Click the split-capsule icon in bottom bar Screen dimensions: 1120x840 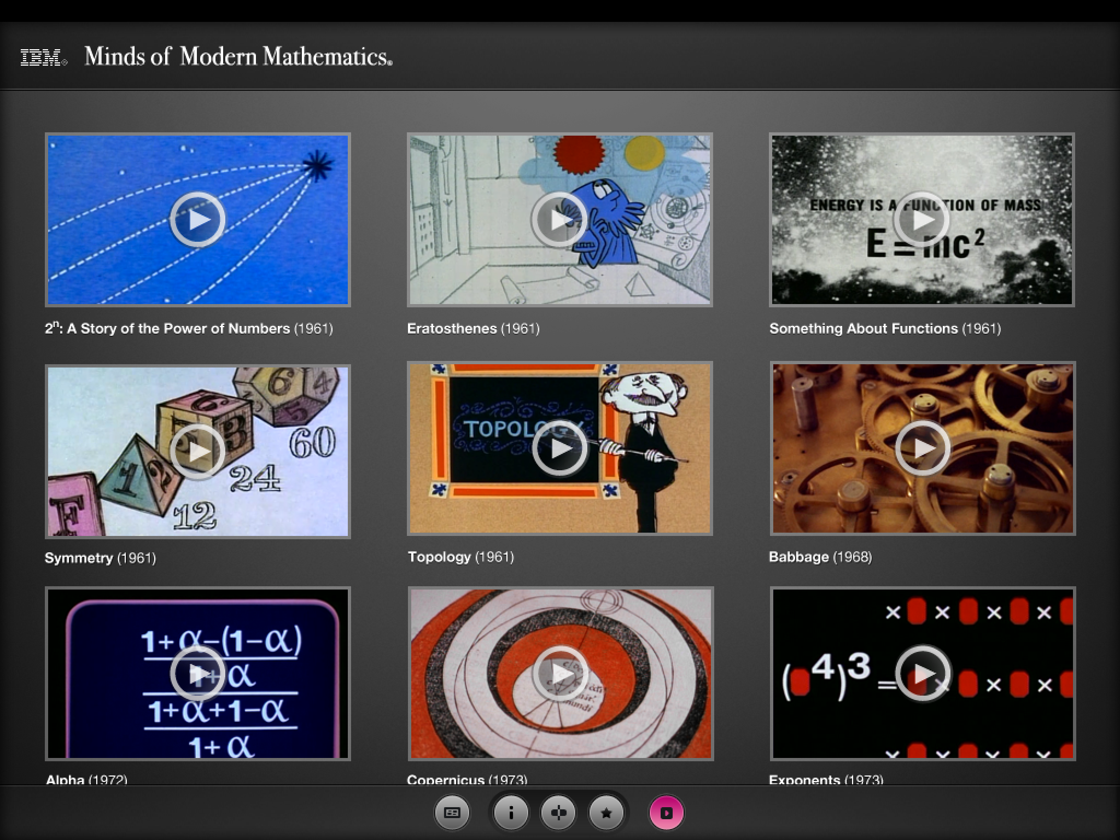tap(558, 813)
